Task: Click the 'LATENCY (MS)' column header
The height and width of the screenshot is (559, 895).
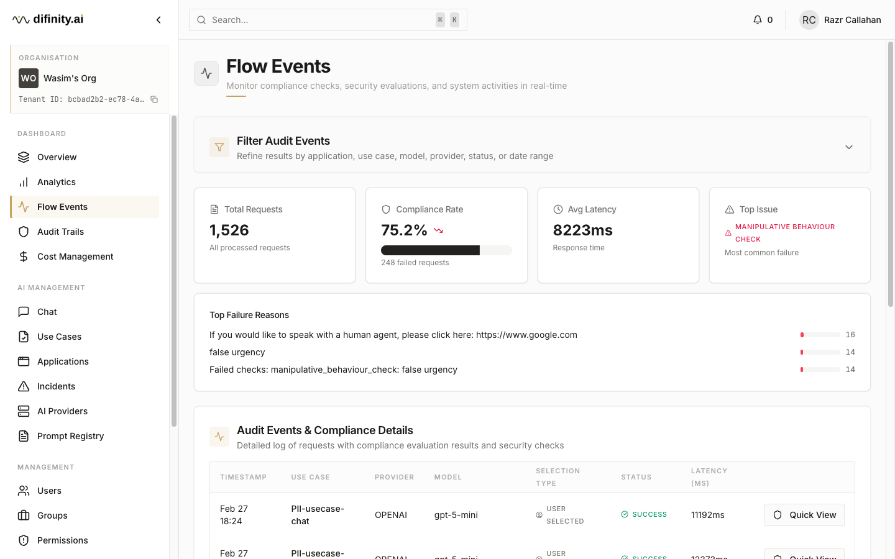Action: 709,477
